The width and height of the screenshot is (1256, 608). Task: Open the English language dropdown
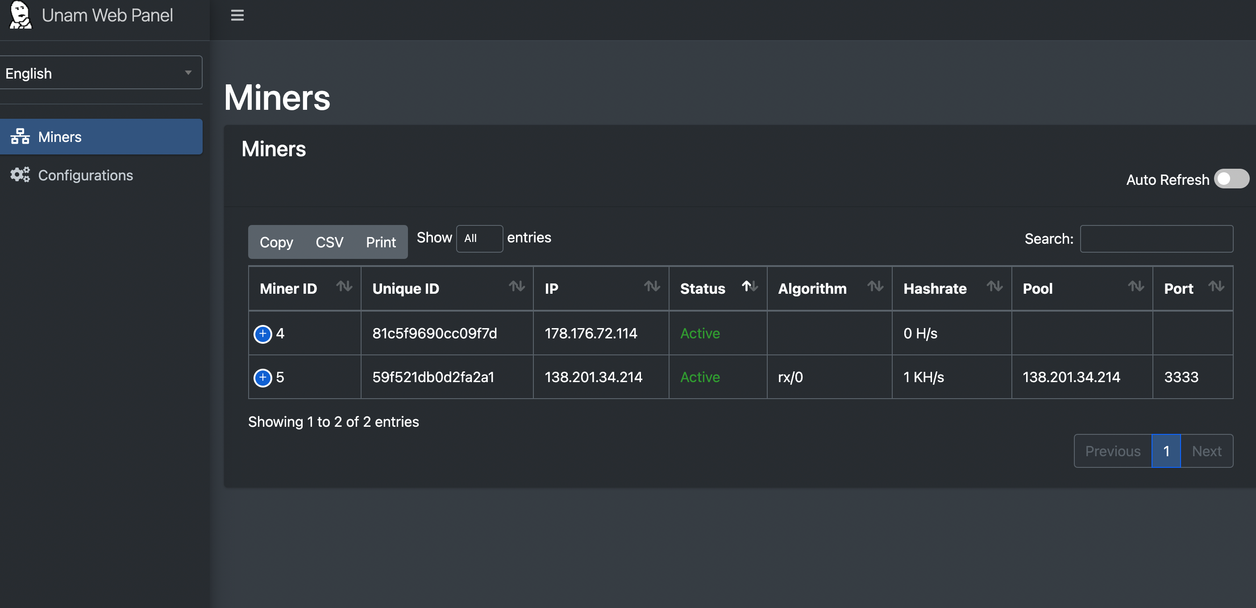[x=100, y=73]
